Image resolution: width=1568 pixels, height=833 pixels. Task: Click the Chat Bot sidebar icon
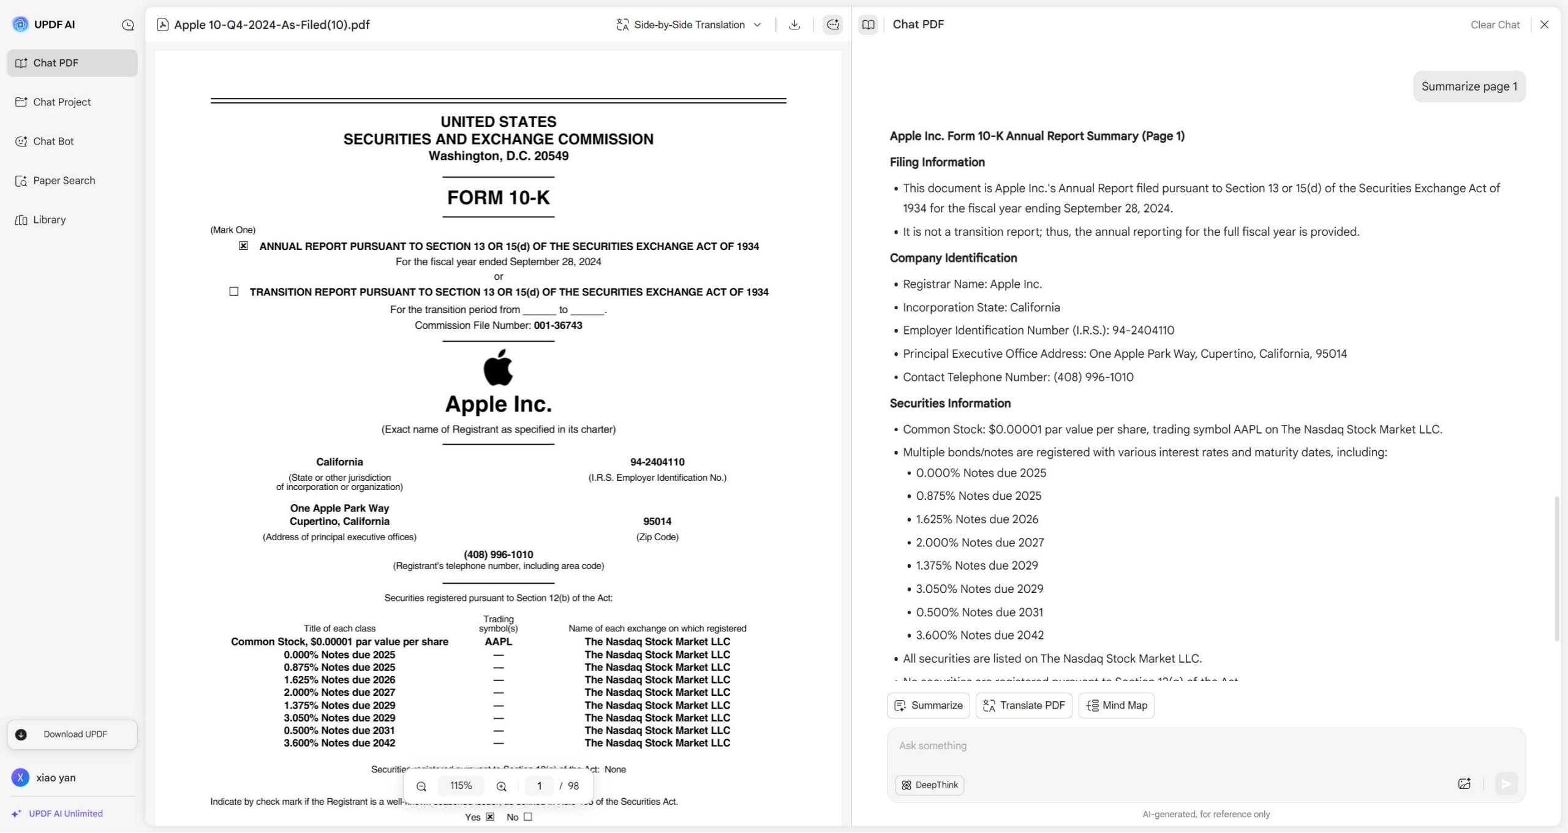click(x=21, y=141)
